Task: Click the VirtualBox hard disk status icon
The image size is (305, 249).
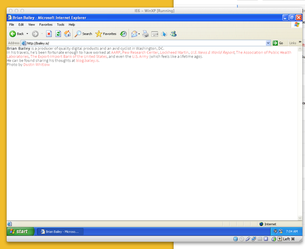Action: click(x=235, y=239)
